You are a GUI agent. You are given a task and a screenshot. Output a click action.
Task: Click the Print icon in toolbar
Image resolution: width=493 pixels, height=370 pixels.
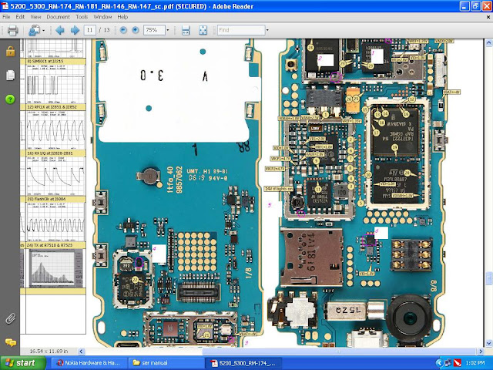12,30
